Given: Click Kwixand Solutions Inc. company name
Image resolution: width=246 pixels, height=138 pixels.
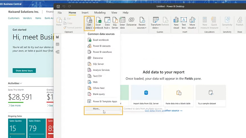Looking at the screenshot, I should [24, 12].
